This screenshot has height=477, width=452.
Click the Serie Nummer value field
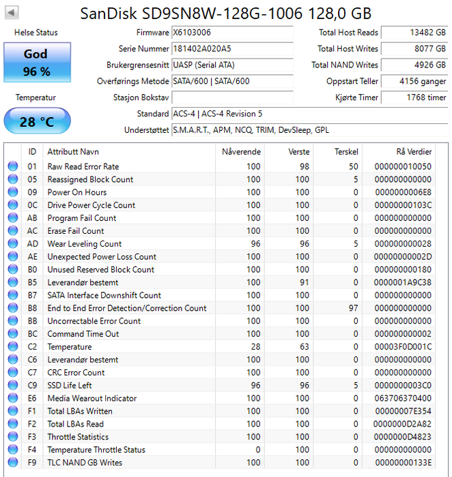[x=231, y=49]
